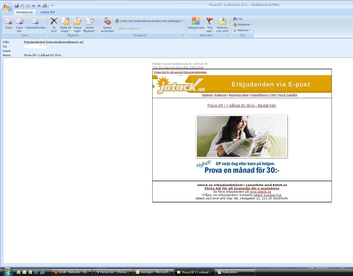353x276 pixels.
Task: Open Flytta till mapp dropdown
Action: click(66, 25)
